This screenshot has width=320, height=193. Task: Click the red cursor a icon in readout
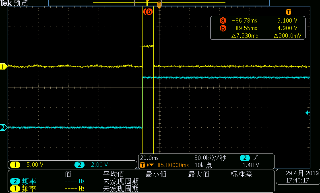click(x=223, y=21)
